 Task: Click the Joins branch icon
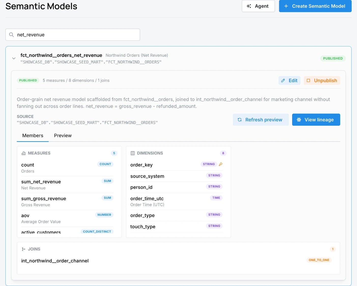[x=23, y=249]
